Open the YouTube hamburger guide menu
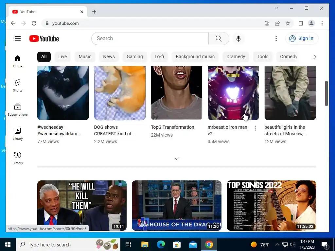Image resolution: width=335 pixels, height=251 pixels. [18, 39]
